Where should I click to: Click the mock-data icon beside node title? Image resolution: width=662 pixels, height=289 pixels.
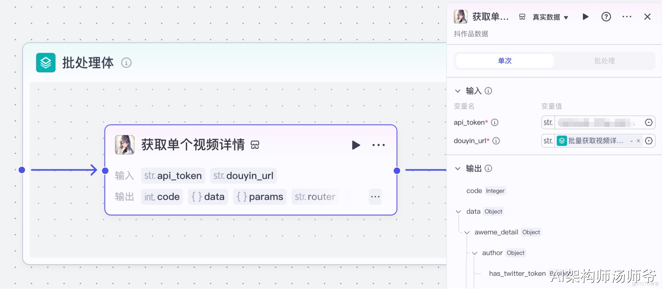[255, 145]
